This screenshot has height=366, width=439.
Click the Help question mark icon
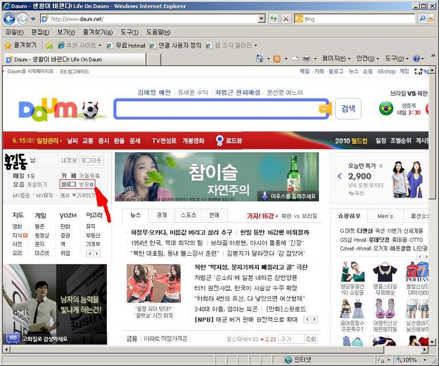click(x=417, y=59)
